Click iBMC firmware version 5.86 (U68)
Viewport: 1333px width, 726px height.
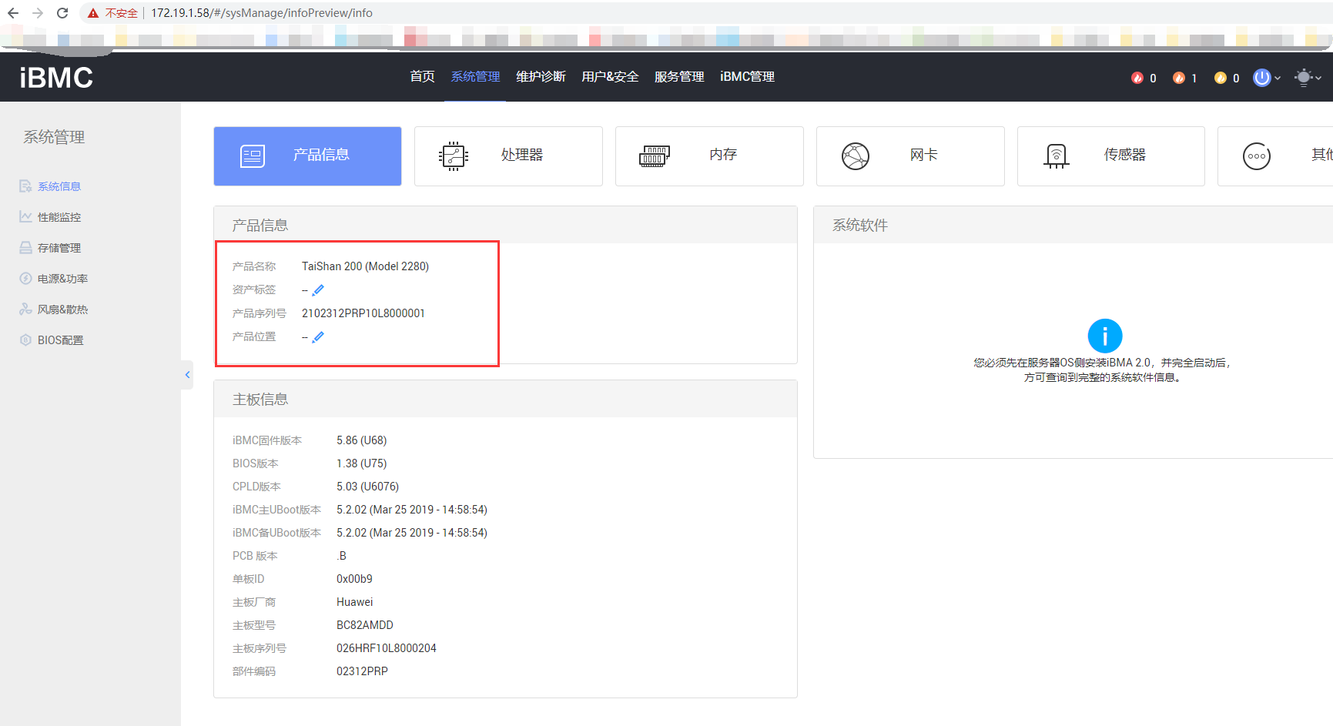[362, 440]
